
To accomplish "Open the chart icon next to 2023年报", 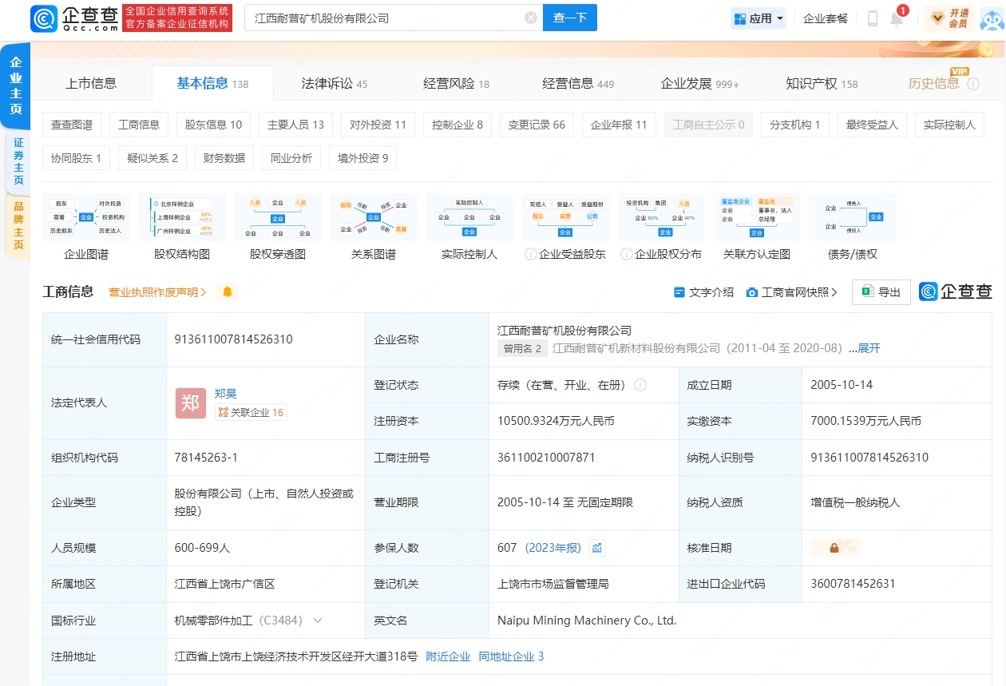I will [x=597, y=548].
